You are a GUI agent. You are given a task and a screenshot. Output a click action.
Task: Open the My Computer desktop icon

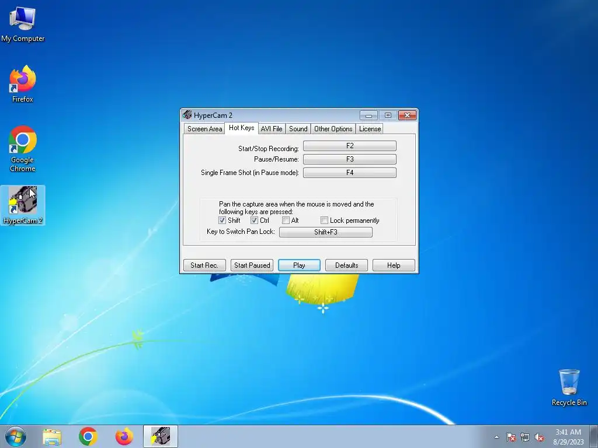[23, 23]
